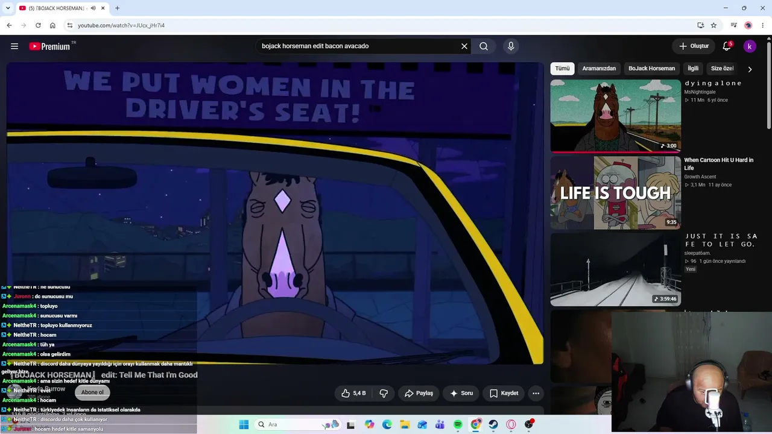
Task: Expand the tab search dropdown arrow
Action: coord(8,8)
